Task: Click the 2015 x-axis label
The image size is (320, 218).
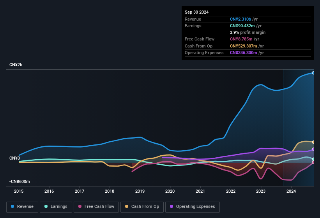Action: 19,191
